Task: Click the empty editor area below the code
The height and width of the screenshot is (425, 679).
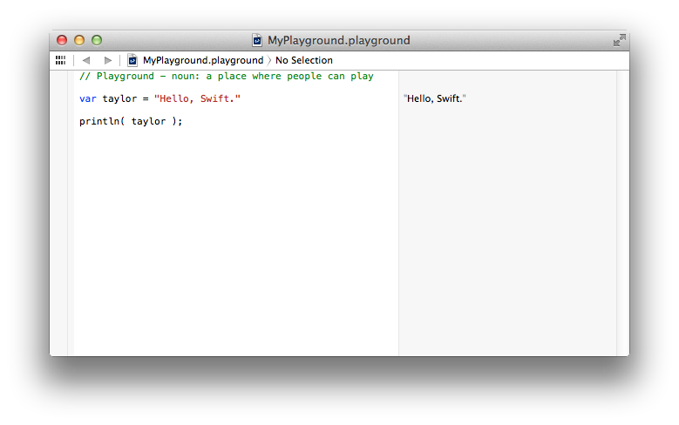Action: coord(236,242)
